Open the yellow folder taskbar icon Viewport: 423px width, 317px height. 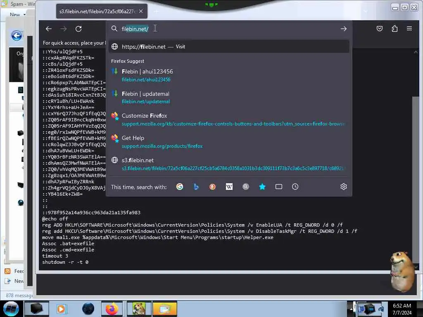164,309
